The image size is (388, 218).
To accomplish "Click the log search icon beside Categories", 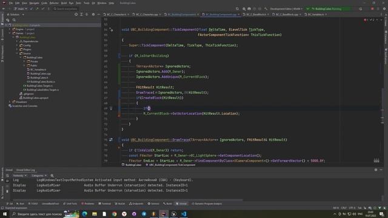I will pos(52,176).
